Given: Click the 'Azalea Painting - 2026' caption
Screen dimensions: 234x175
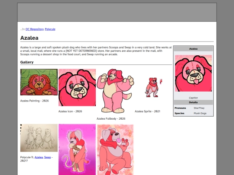Looking at the screenshot, I should tap(35, 101).
